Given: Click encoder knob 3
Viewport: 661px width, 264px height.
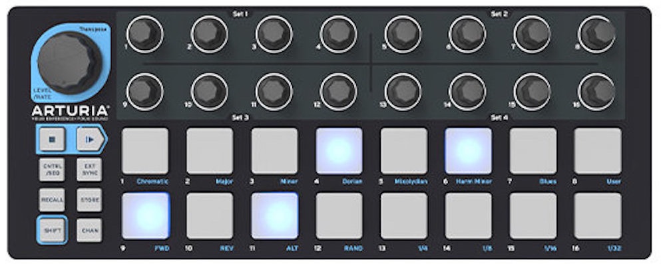Looking at the screenshot, I should pyautogui.click(x=274, y=34).
